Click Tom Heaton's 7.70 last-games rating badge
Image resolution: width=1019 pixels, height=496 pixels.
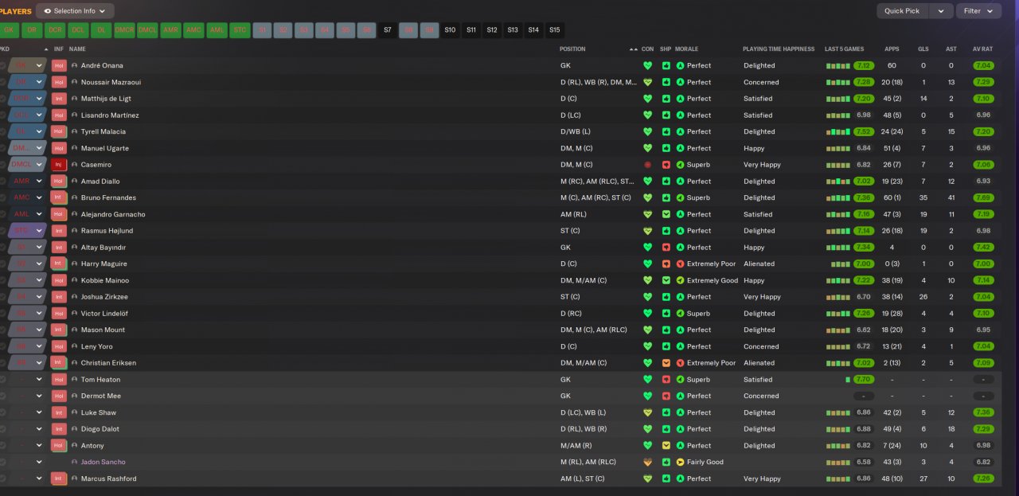point(864,380)
